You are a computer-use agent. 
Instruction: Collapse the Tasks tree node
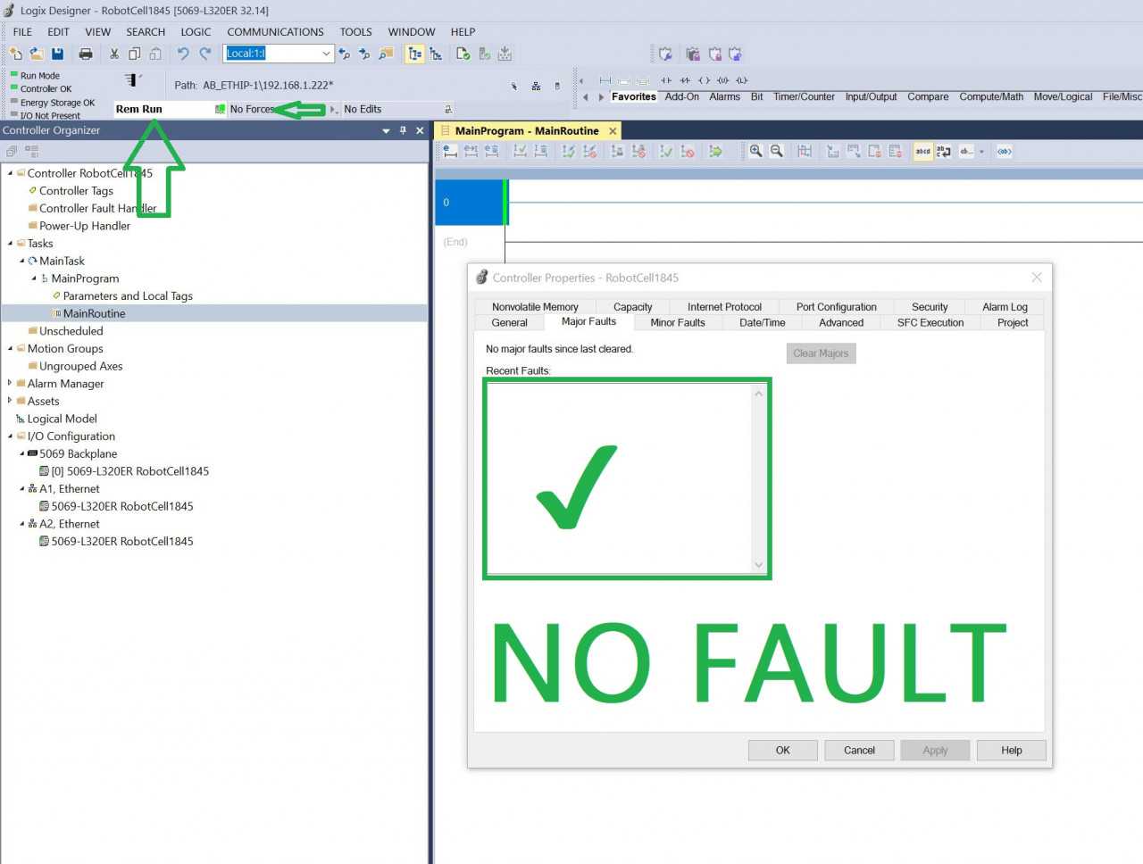point(10,243)
